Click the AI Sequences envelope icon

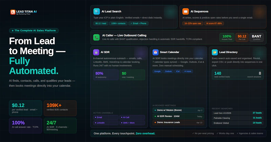pyautogui.click(x=185, y=12)
